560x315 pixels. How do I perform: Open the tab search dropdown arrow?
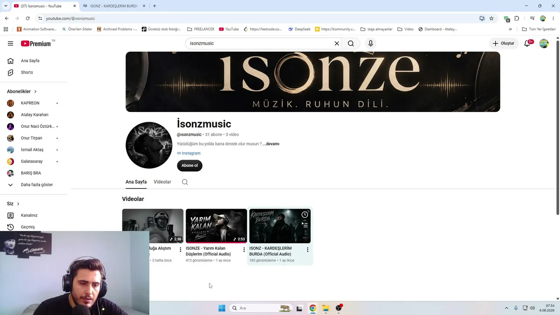tap(5, 6)
